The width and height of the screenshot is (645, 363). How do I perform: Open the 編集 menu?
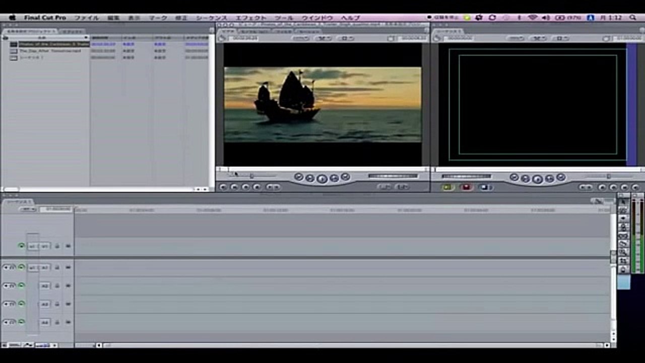(114, 18)
